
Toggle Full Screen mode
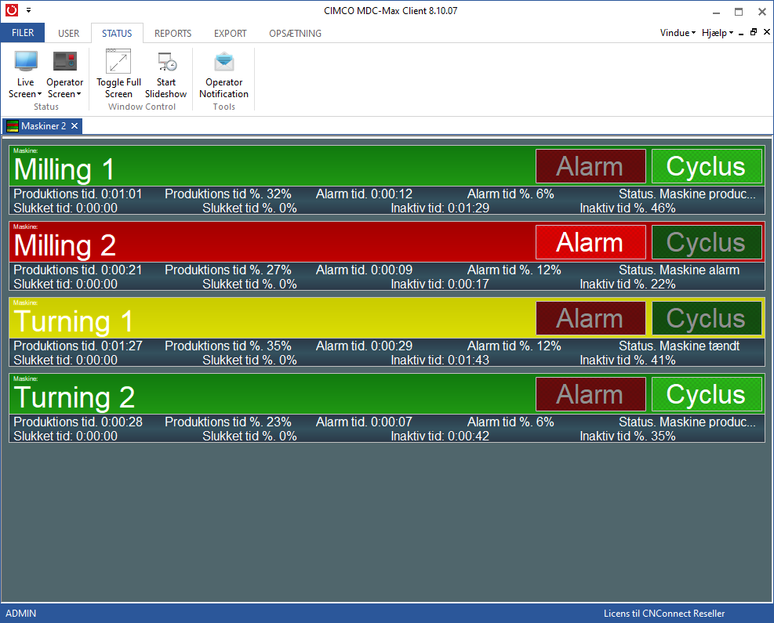(x=118, y=63)
